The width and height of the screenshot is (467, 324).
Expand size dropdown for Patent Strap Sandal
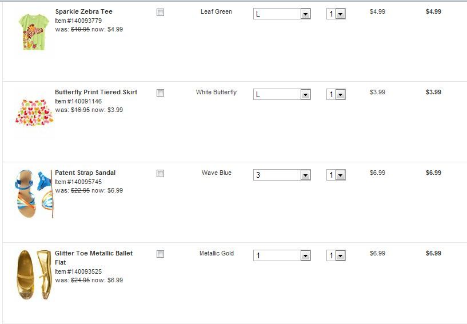(282, 175)
